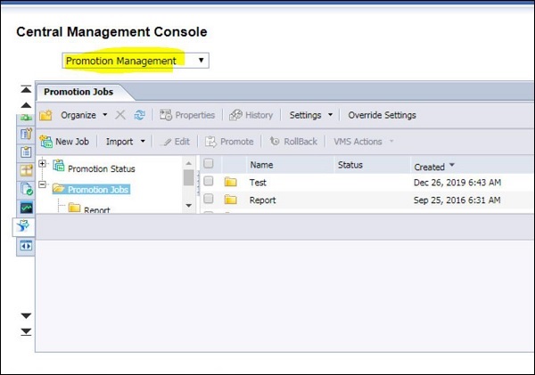Toggle the select-all header checkbox
535x375 pixels.
point(209,164)
